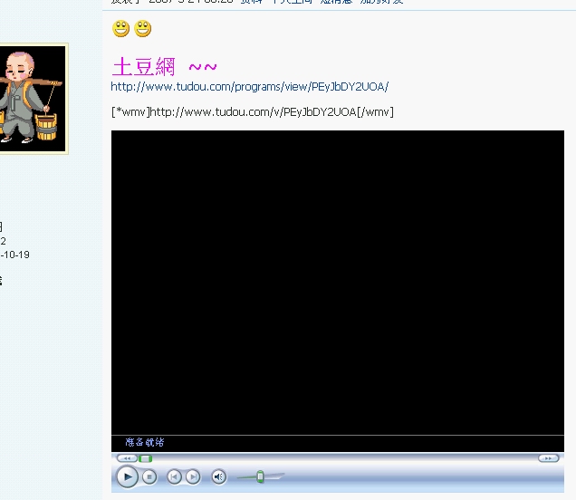Click the black video display area
576x500 pixels.
click(x=338, y=283)
